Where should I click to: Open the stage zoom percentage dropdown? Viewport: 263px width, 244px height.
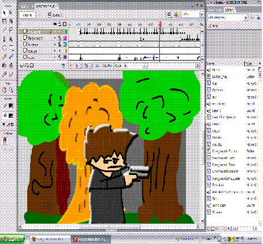coord(202,15)
